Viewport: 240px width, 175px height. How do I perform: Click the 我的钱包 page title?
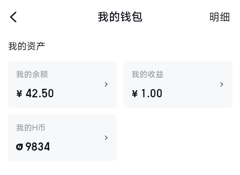tap(120, 17)
